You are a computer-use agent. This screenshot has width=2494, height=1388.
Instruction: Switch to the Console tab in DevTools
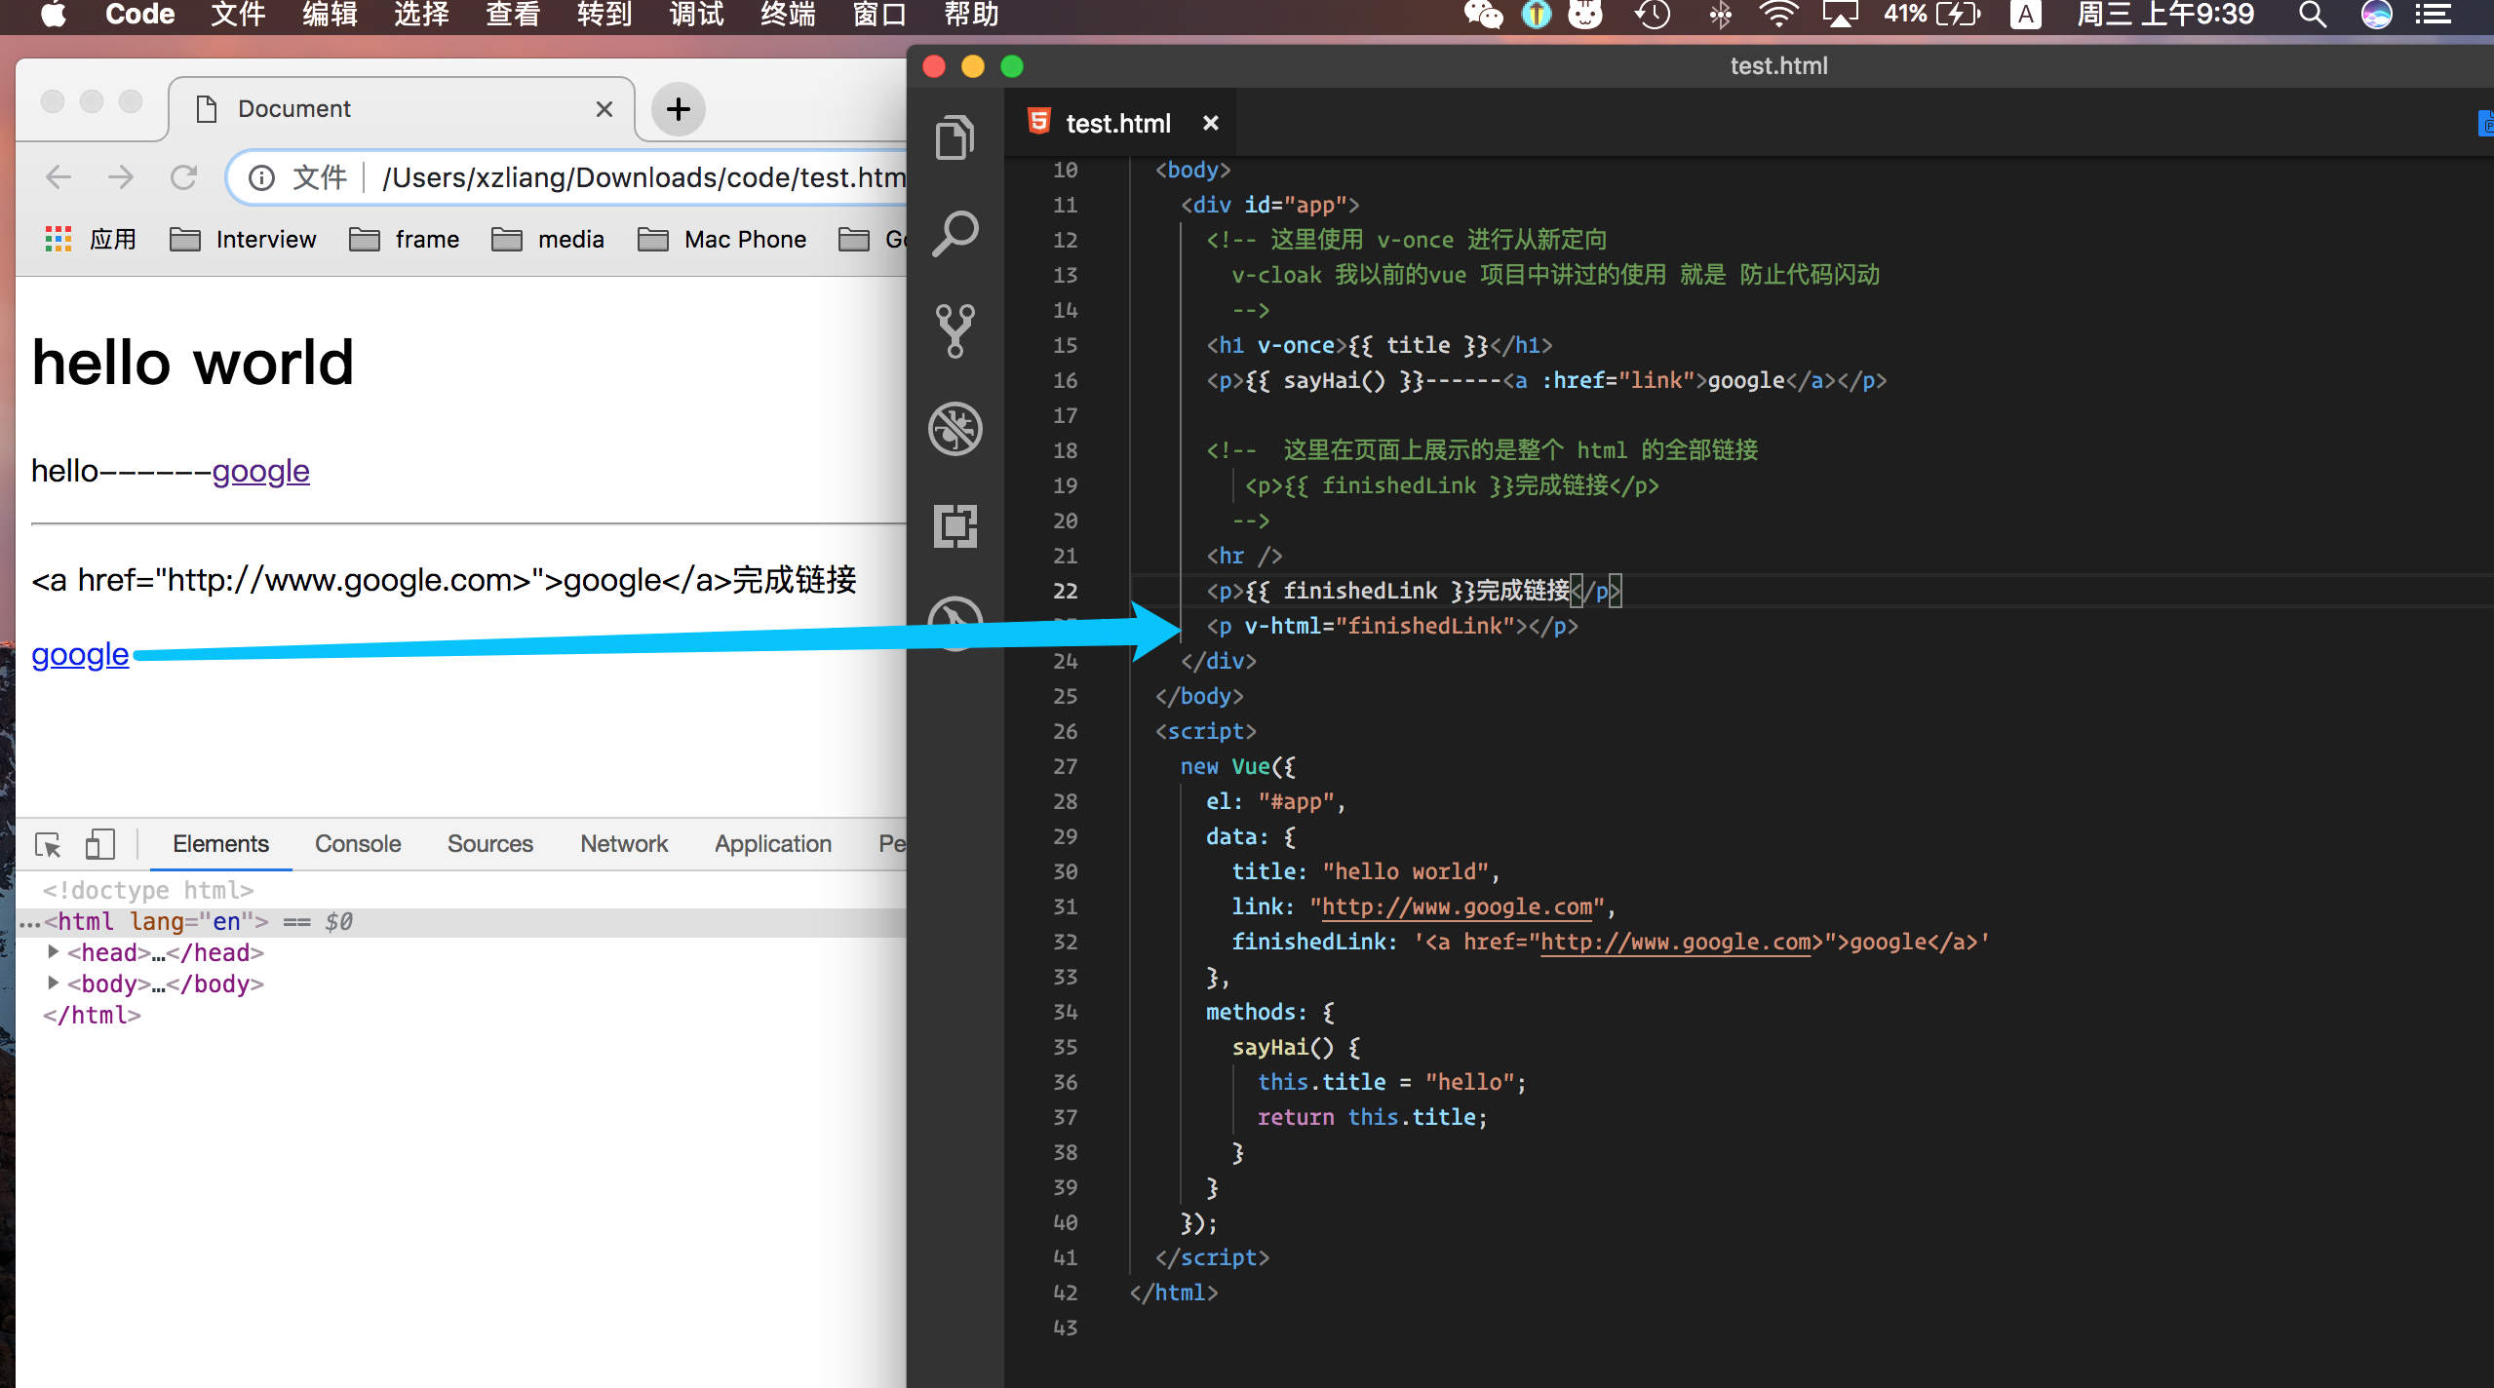pyautogui.click(x=358, y=844)
